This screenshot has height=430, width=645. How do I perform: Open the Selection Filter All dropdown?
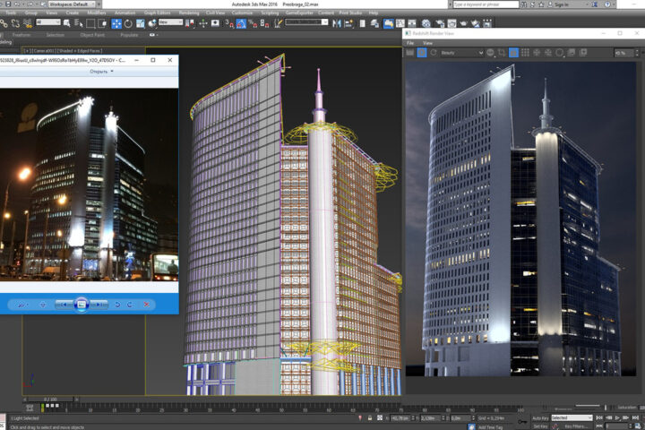48,22
